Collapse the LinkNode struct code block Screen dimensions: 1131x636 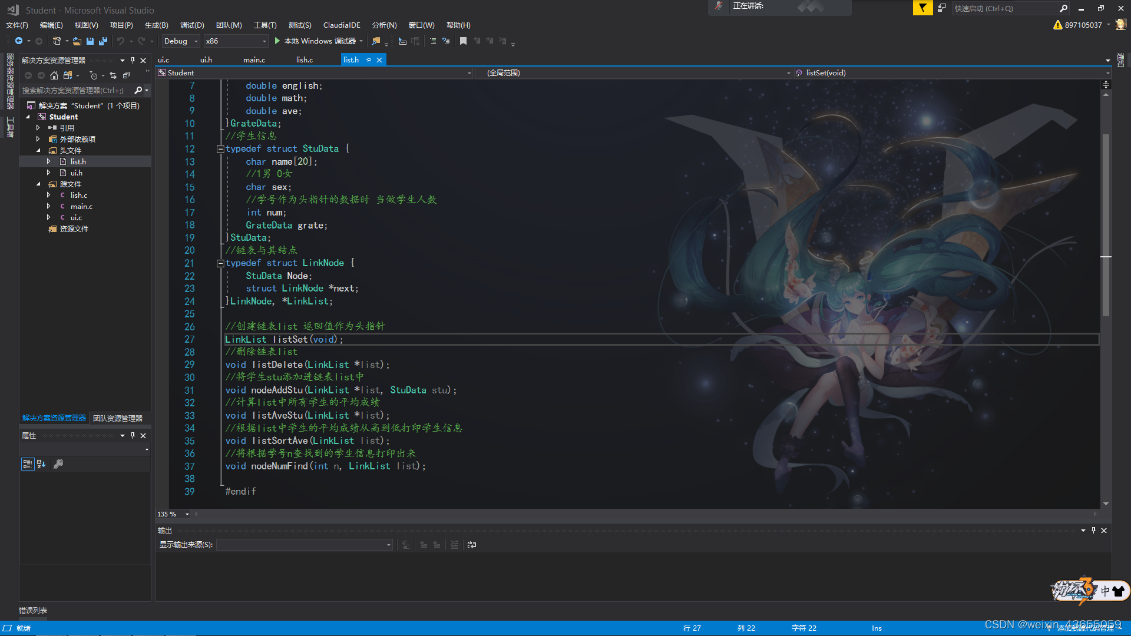pyautogui.click(x=220, y=263)
